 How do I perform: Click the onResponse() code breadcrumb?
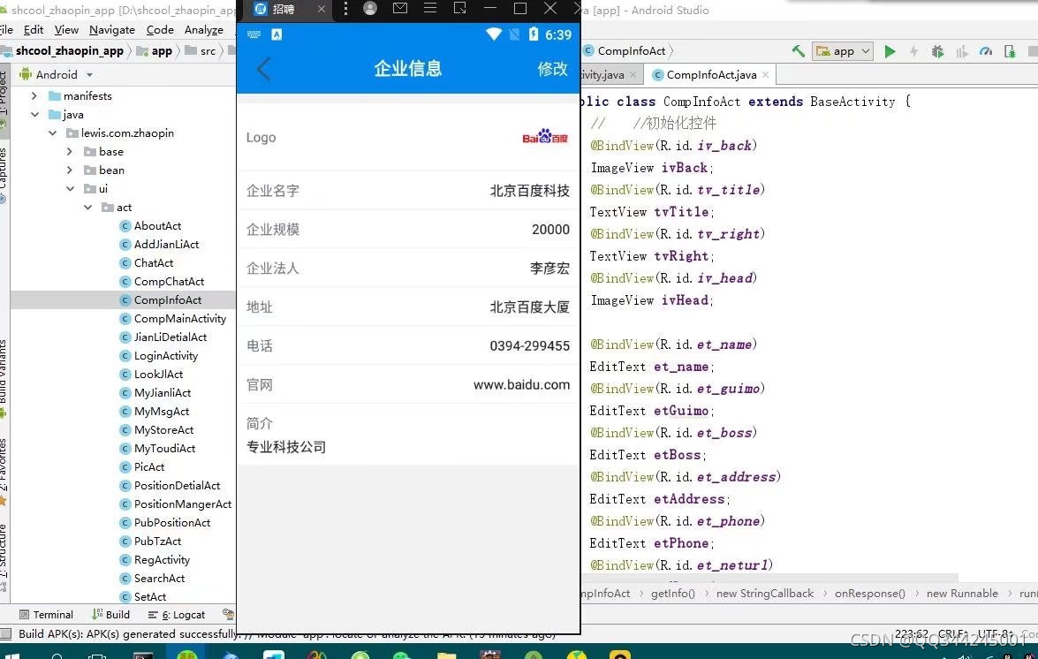pyautogui.click(x=869, y=594)
